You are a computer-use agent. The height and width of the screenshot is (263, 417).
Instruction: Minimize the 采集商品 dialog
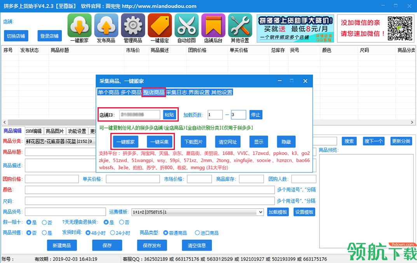(280, 81)
